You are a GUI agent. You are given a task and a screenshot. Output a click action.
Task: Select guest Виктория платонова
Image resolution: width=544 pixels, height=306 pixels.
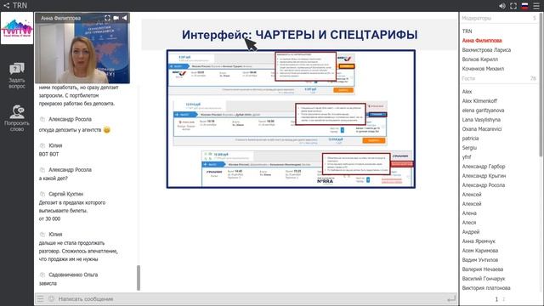pos(486,288)
